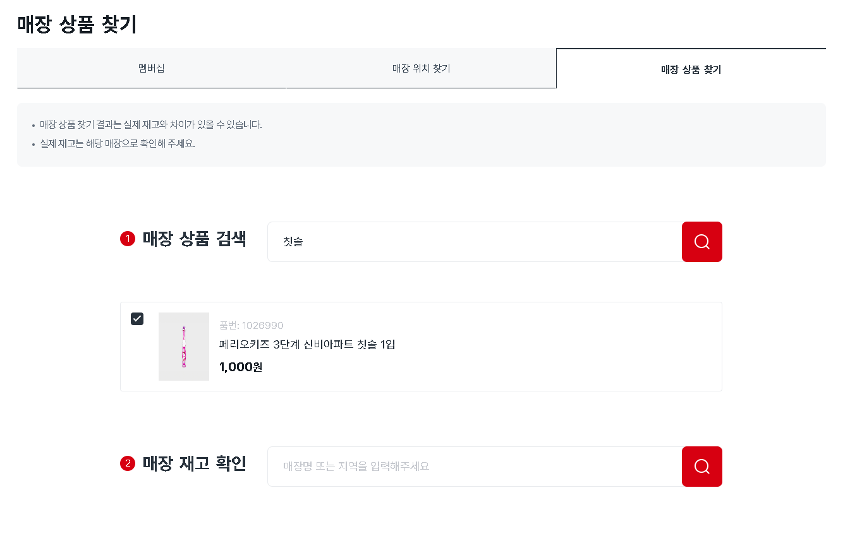Select the 1,000원 price label
The image size is (850, 536).
point(240,367)
